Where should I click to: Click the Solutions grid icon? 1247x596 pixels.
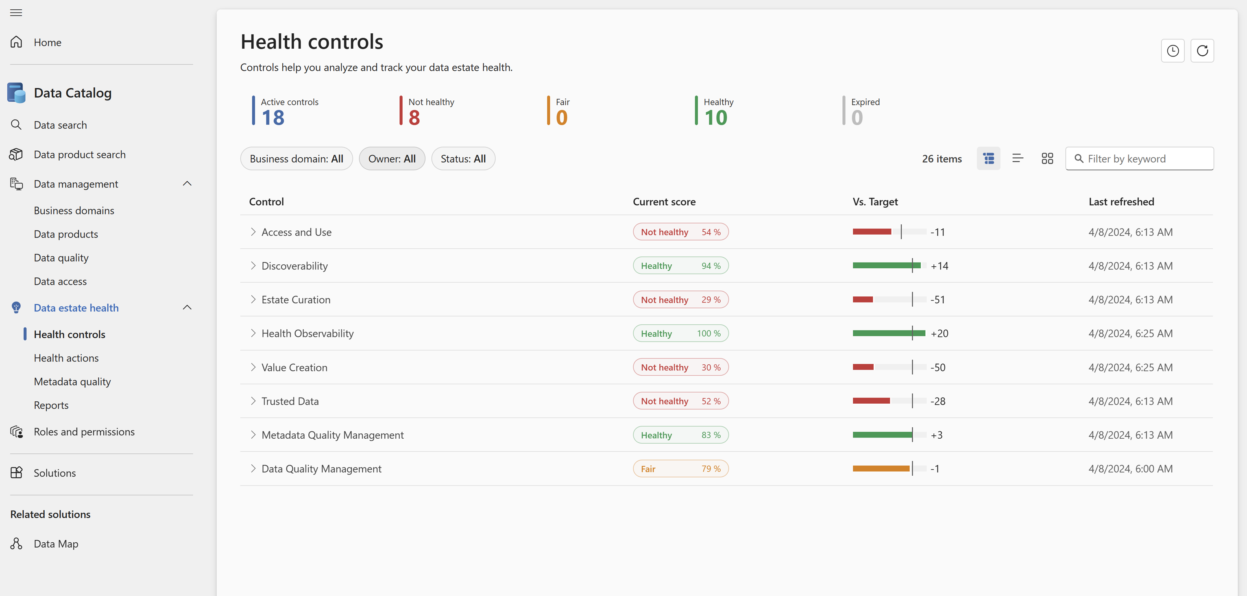click(x=16, y=473)
